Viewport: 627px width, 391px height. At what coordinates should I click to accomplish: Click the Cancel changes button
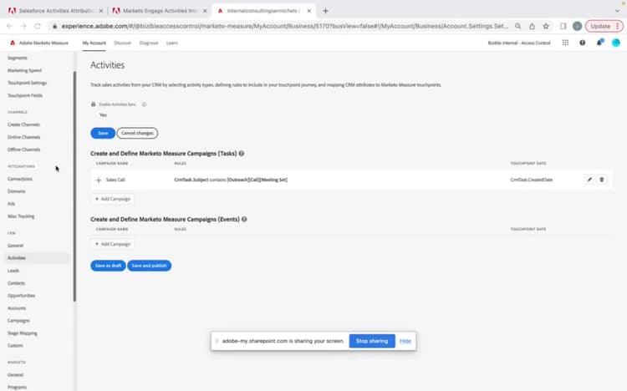[137, 133]
